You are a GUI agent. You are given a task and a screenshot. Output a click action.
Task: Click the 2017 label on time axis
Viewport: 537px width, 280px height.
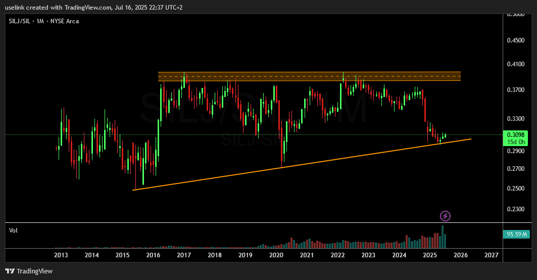184,255
